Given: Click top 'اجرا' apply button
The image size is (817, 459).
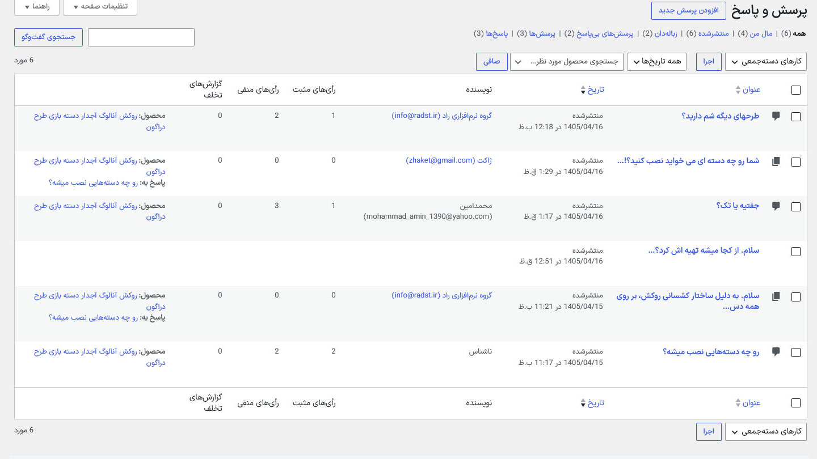Looking at the screenshot, I should pyautogui.click(x=709, y=62).
